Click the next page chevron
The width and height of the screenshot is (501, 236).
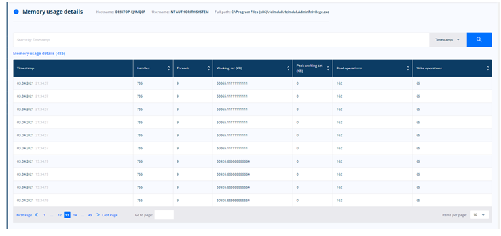tap(98, 215)
